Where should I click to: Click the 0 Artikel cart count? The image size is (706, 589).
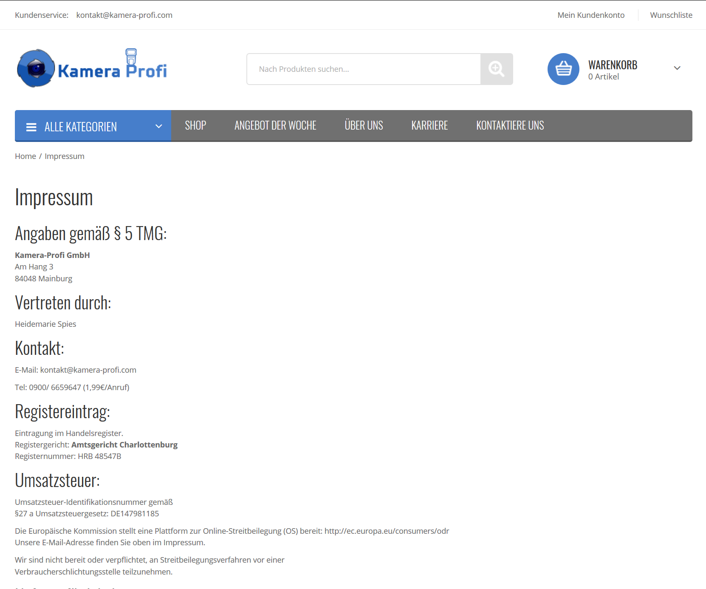(x=603, y=77)
